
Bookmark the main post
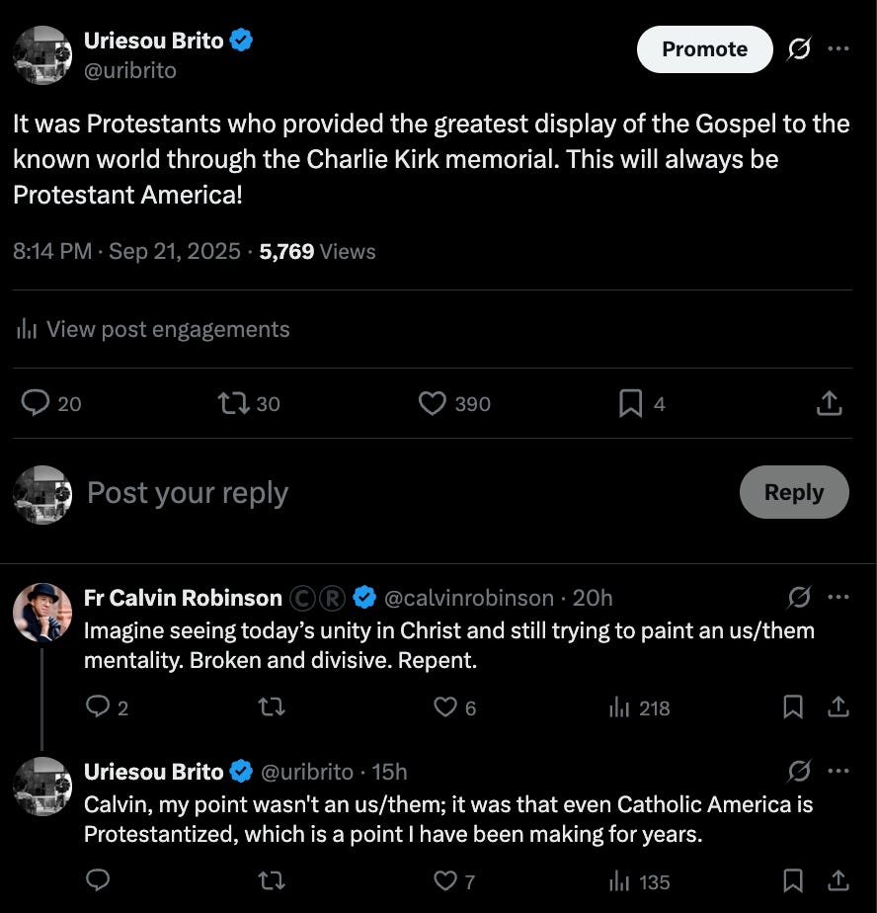(630, 403)
